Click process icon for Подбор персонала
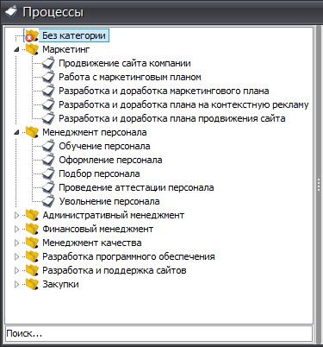Viewport: 323px width, 347px height. (x=48, y=173)
